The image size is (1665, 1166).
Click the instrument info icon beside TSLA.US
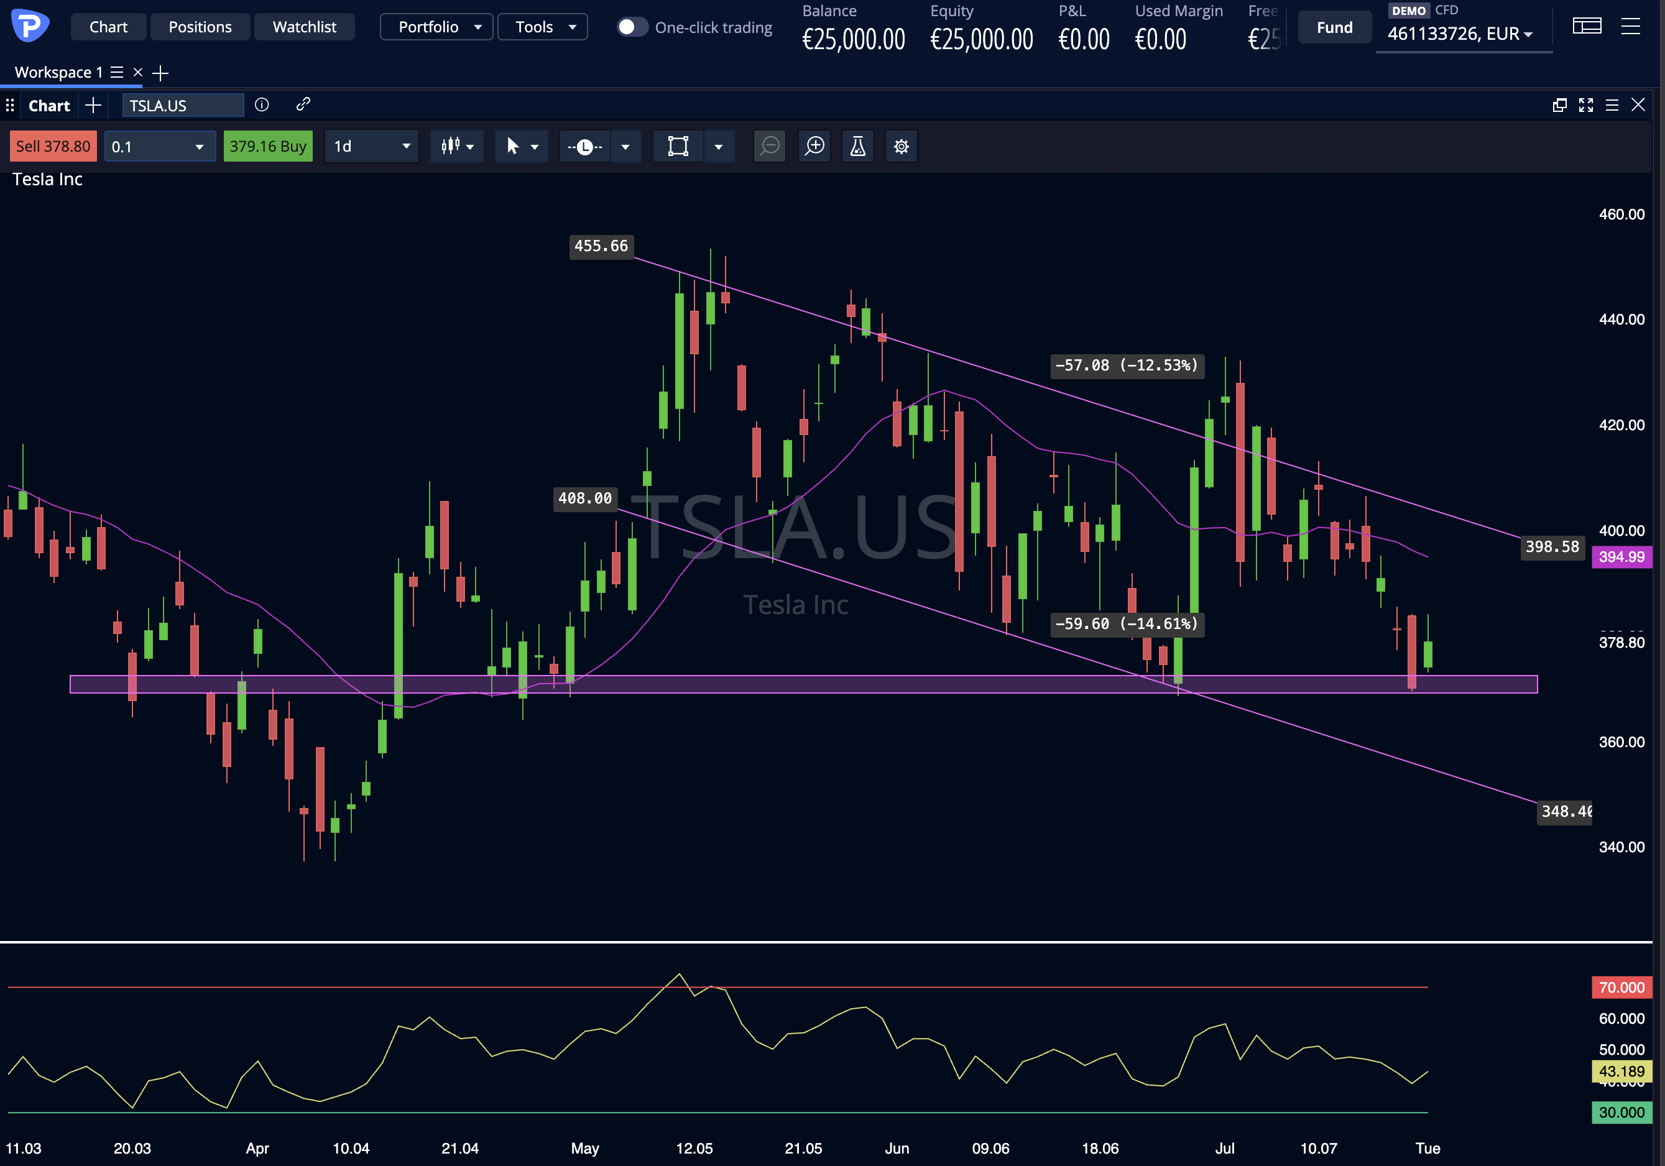tap(262, 105)
